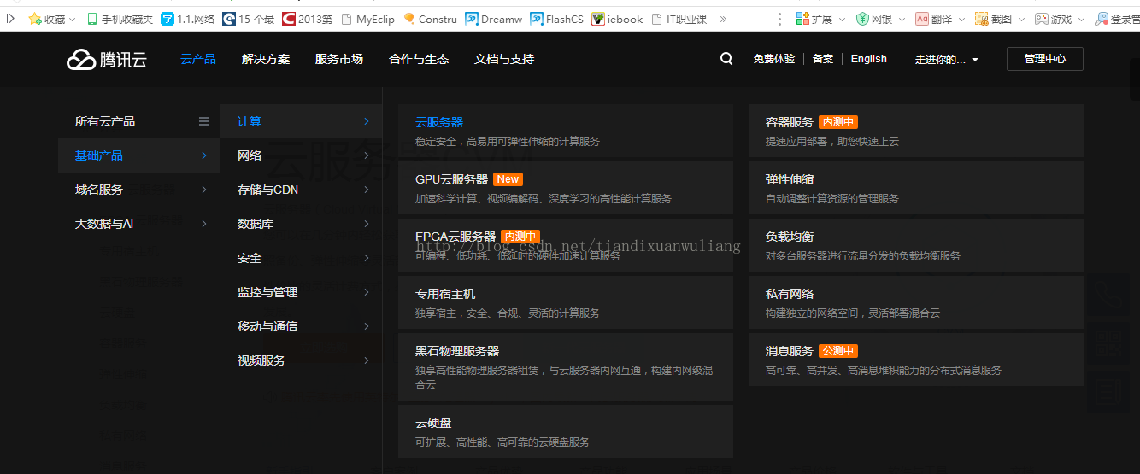Viewport: 1140px width, 474px height.
Task: Click the 翻译 translate icon
Action: (922, 19)
